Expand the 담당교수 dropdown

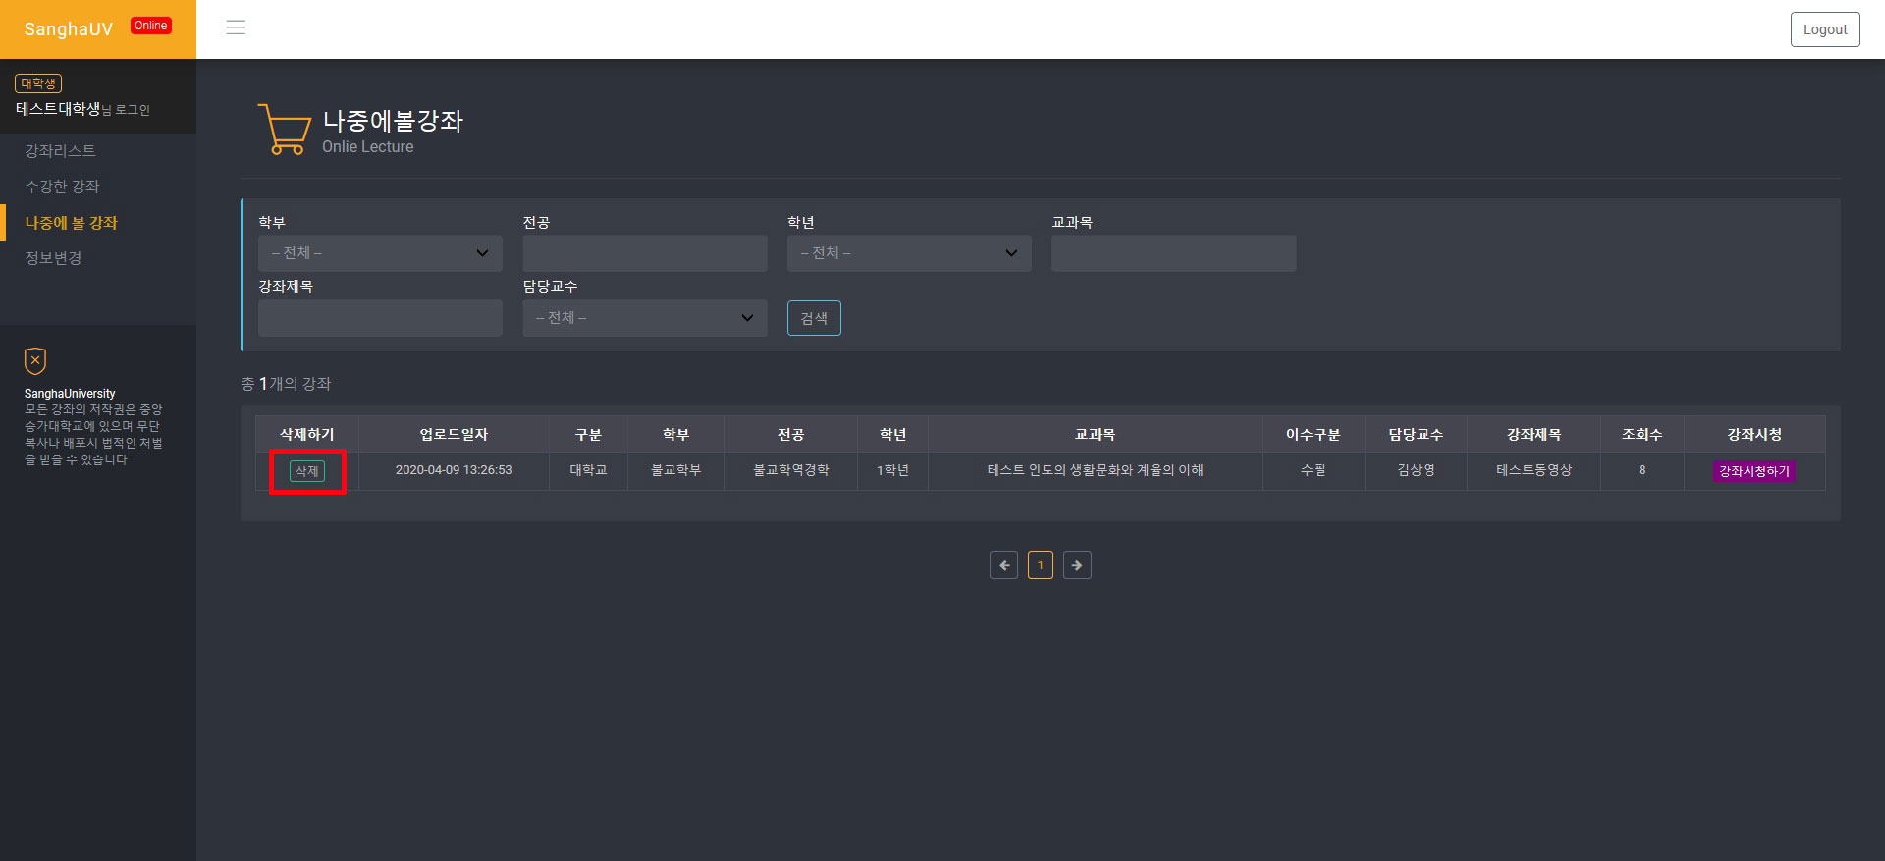pyautogui.click(x=644, y=318)
